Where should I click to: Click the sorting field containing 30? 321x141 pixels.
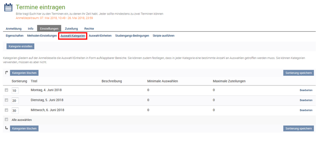(x=15, y=111)
